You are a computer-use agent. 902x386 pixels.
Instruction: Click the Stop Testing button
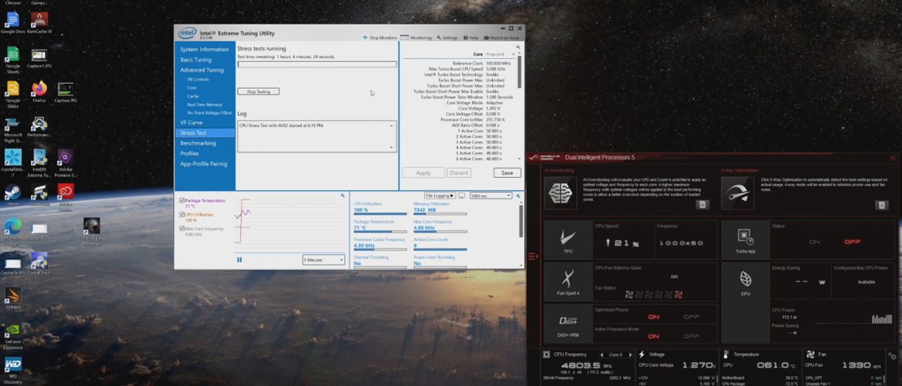(258, 92)
